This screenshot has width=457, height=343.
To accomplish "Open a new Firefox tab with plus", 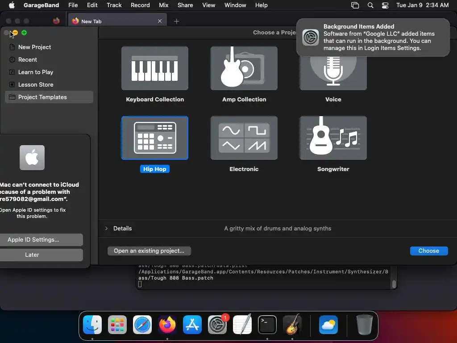I will (176, 21).
